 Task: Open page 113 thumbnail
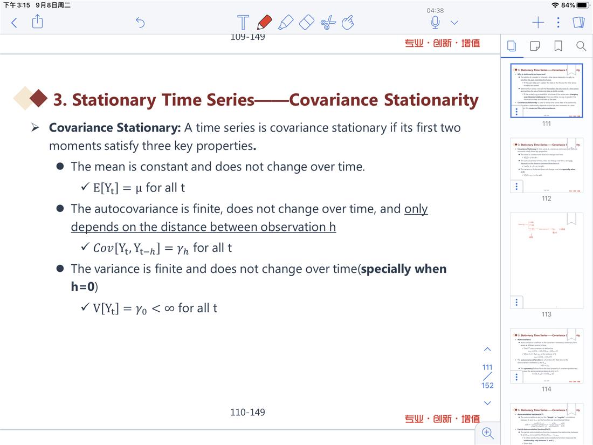point(547,261)
